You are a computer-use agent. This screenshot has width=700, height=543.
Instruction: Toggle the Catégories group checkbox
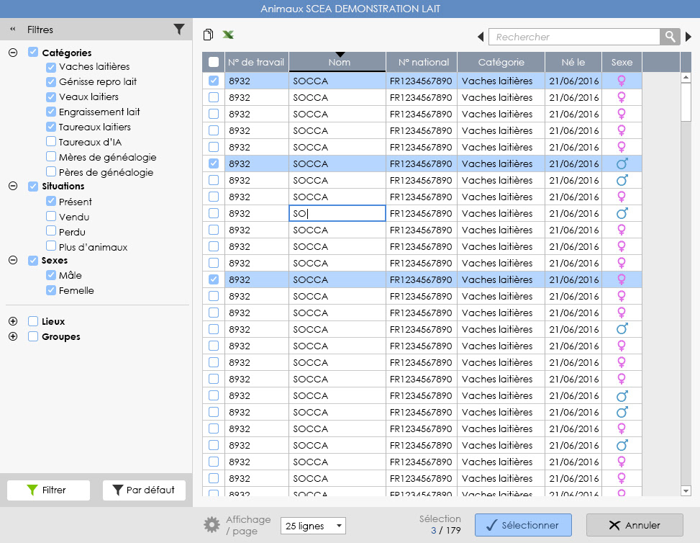click(33, 53)
